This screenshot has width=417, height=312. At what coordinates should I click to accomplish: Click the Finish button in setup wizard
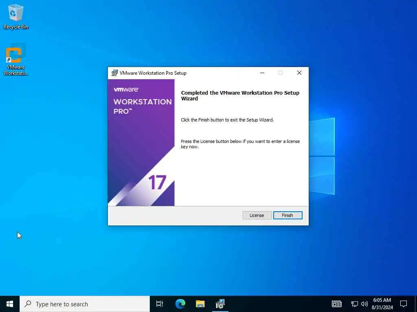[x=288, y=215]
